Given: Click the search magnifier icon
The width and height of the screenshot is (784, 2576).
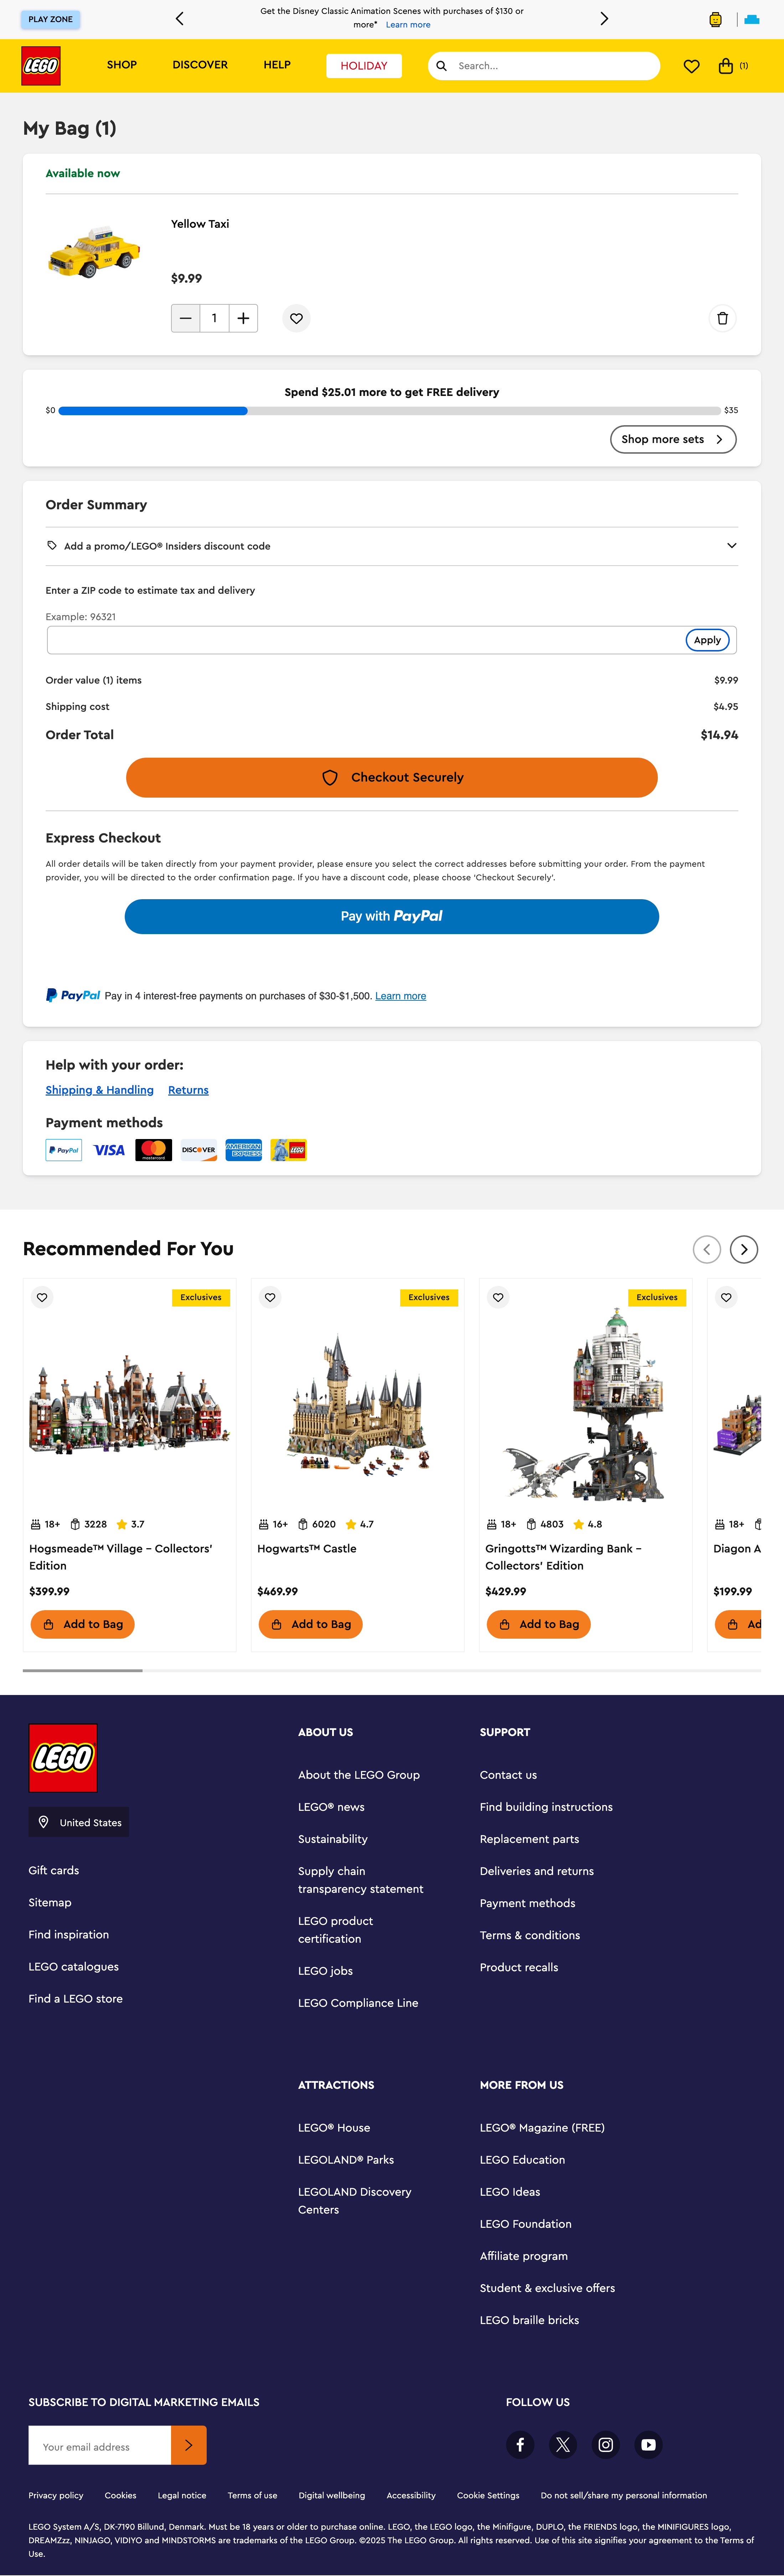Looking at the screenshot, I should 441,66.
